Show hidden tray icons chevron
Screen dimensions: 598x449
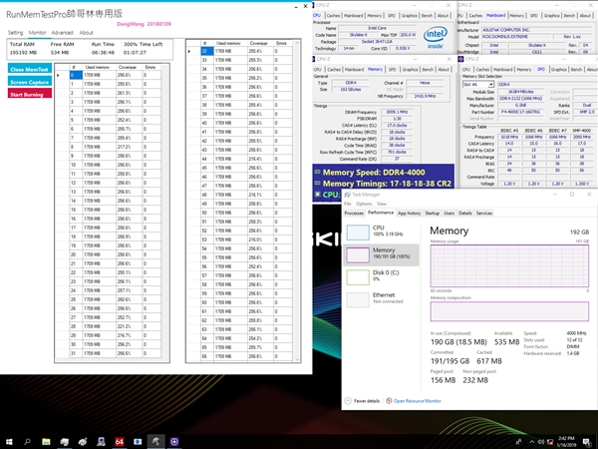[531, 442]
